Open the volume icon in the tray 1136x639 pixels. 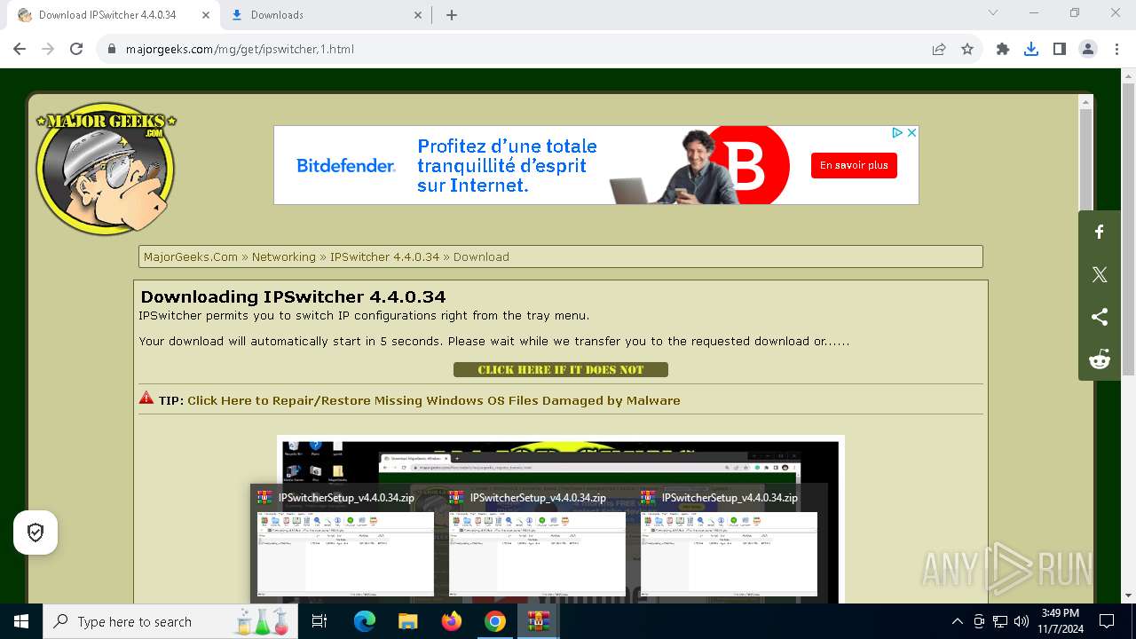click(1022, 621)
